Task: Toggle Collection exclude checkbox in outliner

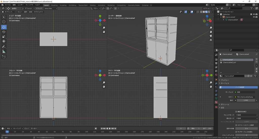Action: point(251,14)
